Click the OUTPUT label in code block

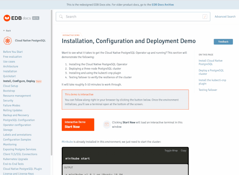68,167
